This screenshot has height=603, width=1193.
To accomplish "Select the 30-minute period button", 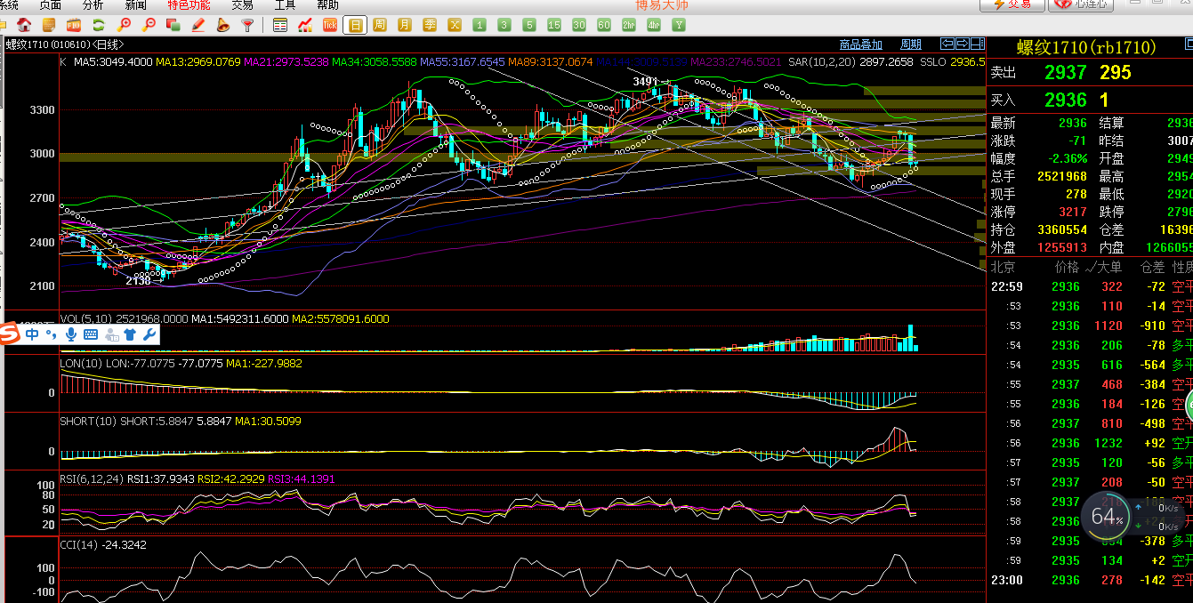I will 579,25.
